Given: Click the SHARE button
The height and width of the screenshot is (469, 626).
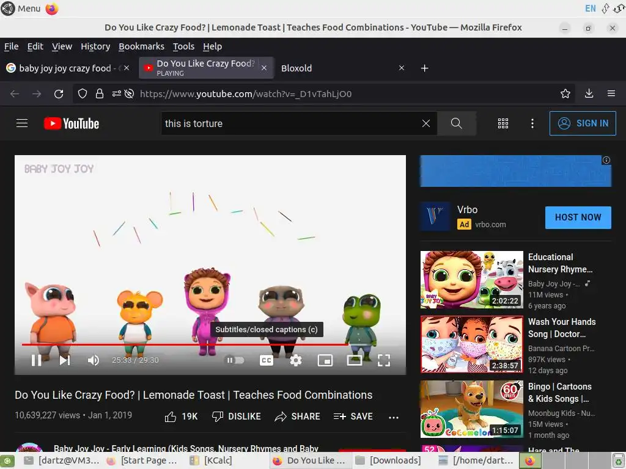Looking at the screenshot, I should point(298,416).
